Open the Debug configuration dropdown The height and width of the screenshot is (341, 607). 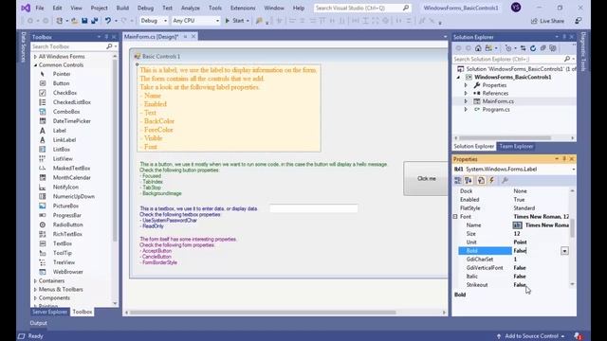click(154, 21)
